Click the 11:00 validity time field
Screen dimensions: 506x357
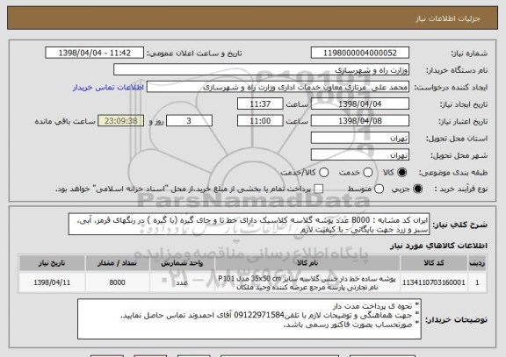tap(260, 121)
